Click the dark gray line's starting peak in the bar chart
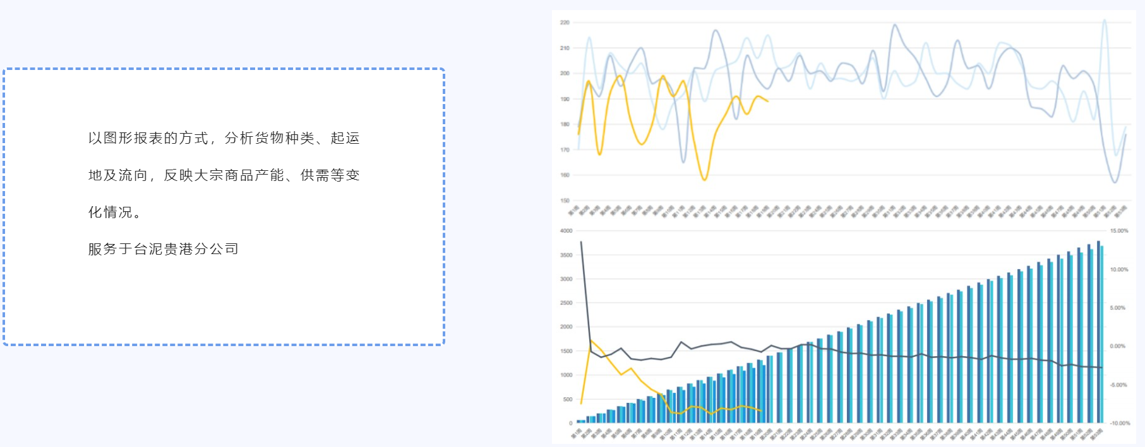 coord(581,242)
